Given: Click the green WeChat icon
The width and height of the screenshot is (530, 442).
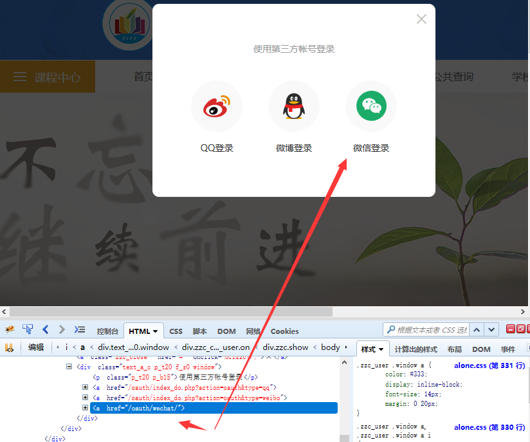Looking at the screenshot, I should tap(371, 106).
